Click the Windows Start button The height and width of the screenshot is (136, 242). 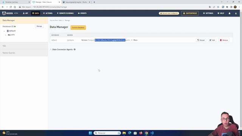pyautogui.click(x=90, y=133)
